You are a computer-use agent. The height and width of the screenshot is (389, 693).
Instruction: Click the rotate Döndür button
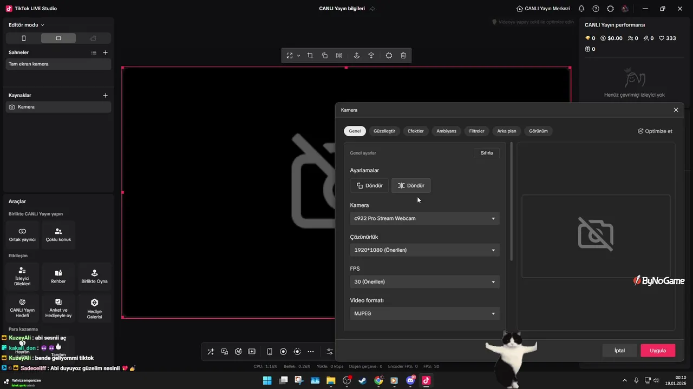tap(369, 185)
